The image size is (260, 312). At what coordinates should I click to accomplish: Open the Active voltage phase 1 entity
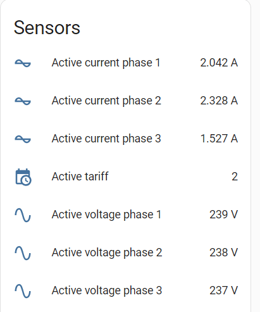(x=106, y=215)
